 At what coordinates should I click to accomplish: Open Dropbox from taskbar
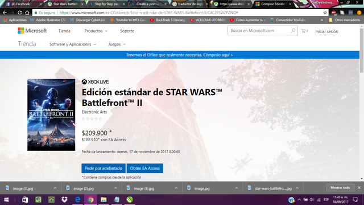[64, 200]
